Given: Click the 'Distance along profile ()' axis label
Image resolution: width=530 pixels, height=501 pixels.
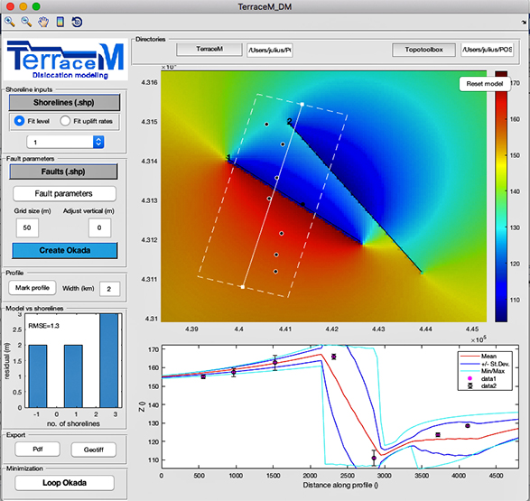Looking at the screenshot, I should coord(340,485).
